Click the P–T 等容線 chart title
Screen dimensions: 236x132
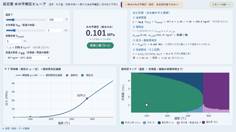(x=33, y=69)
